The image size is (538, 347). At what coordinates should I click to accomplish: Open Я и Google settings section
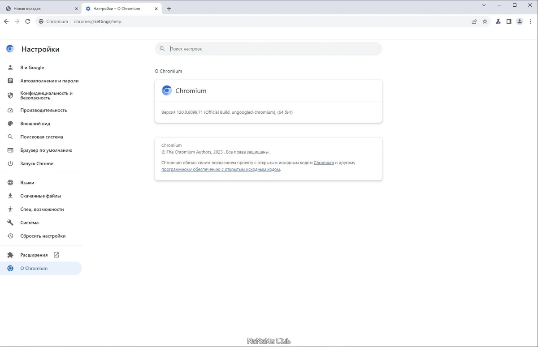pos(41,68)
